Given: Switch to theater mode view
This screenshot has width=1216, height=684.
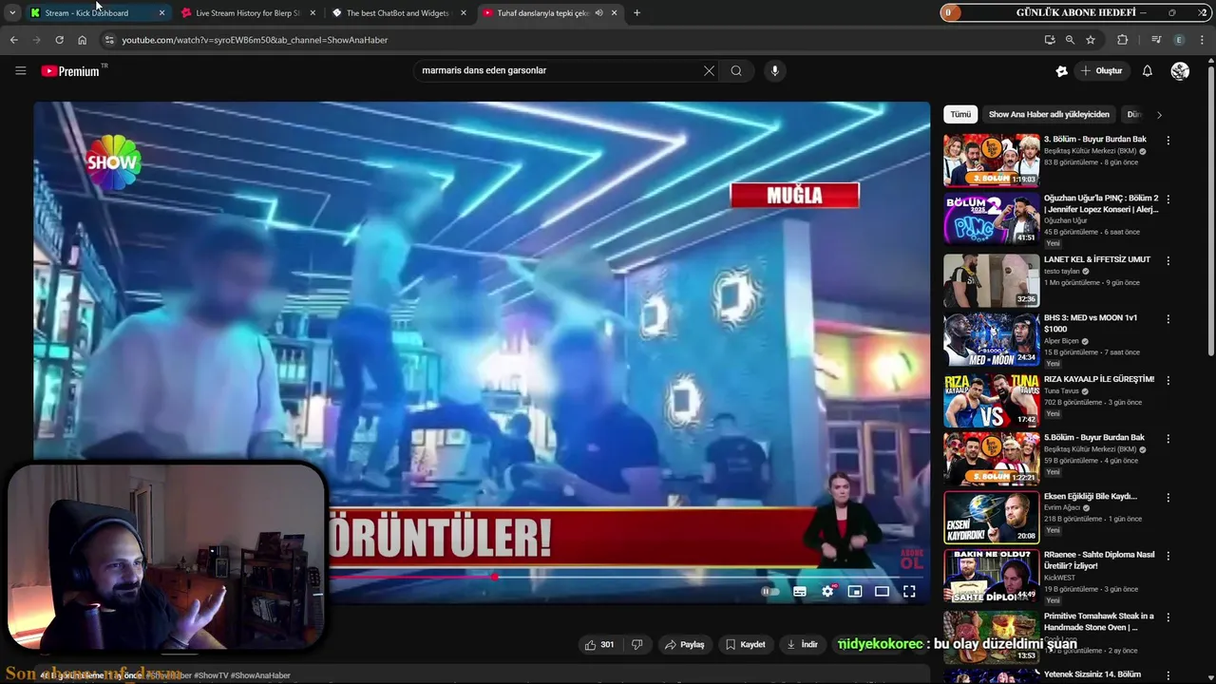Looking at the screenshot, I should click(x=882, y=591).
